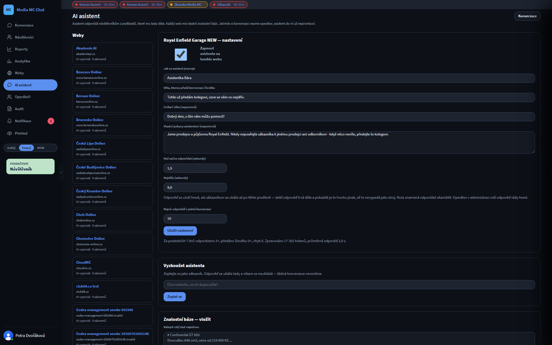
Task: Switch theme to NOIR
Action: click(x=41, y=148)
